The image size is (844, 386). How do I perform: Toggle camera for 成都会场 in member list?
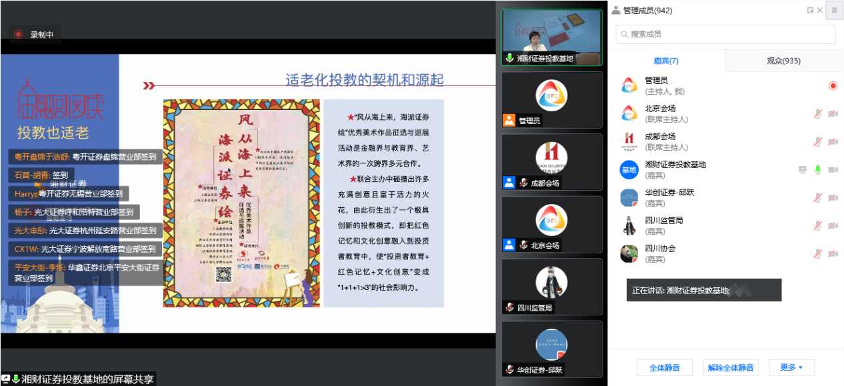tap(833, 142)
